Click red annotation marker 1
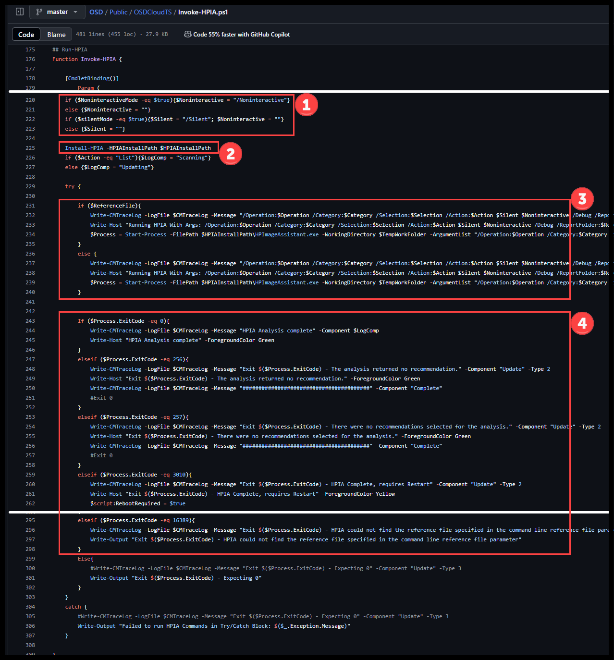The image size is (614, 660). coord(307,105)
